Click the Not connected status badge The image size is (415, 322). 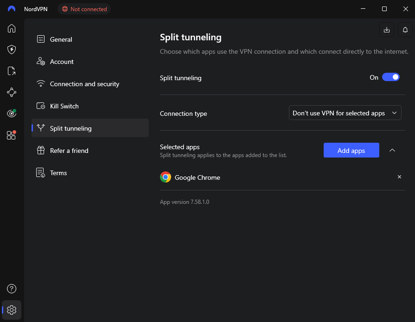pos(84,9)
